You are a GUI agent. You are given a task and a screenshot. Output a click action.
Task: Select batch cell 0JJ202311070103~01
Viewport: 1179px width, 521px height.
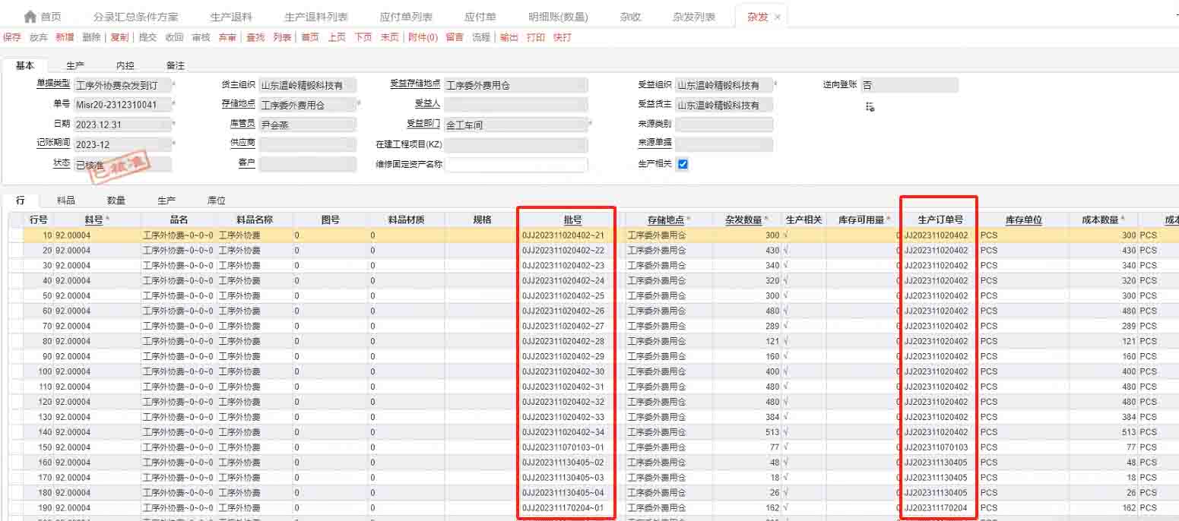(563, 447)
